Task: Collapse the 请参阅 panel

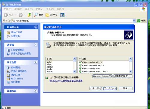Action: (x=36, y=45)
